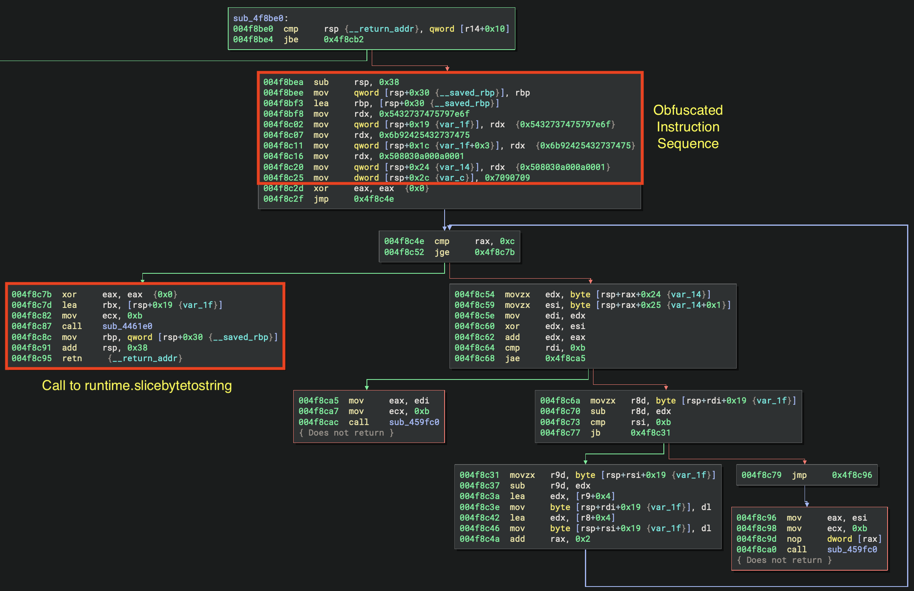The height and width of the screenshot is (591, 914).
Task: Select the var_1f store line at 004f8c02
Action: point(439,124)
